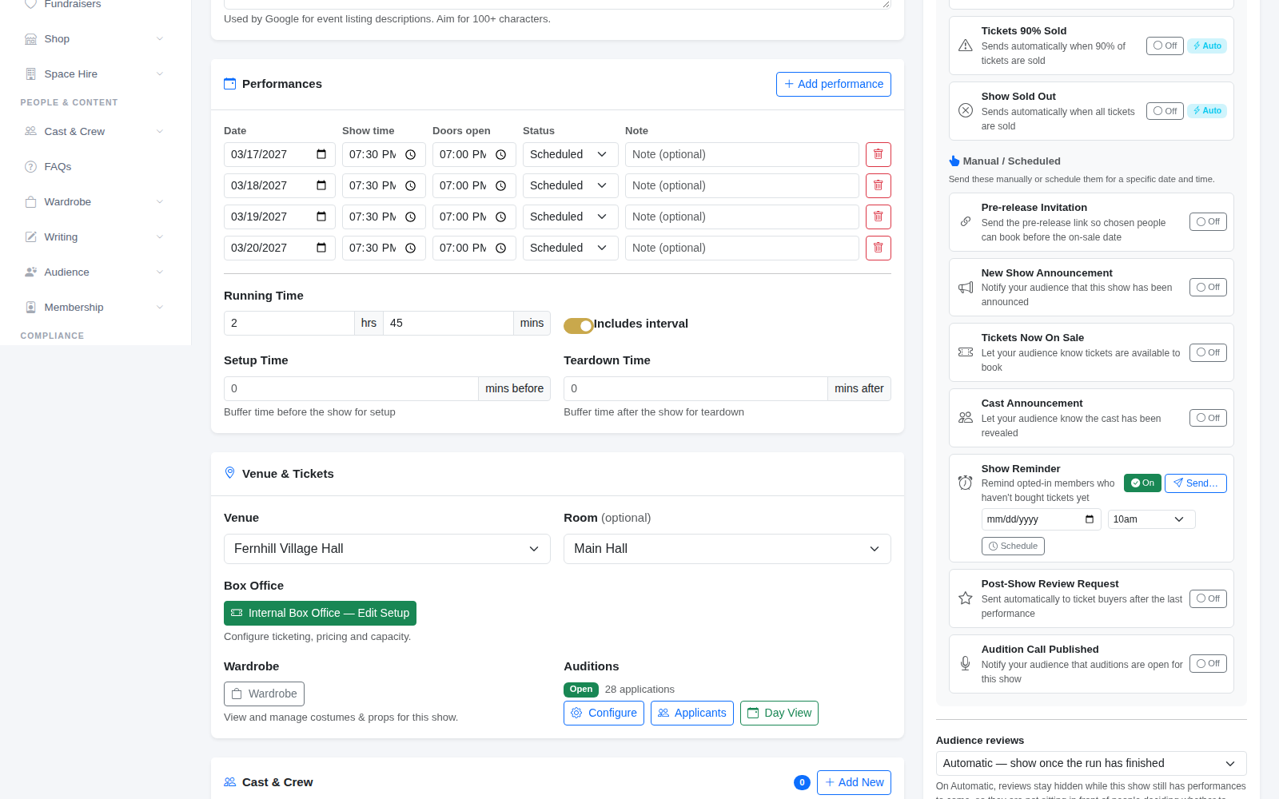Screen dimensions: 1279x799
Task: Click the Wardrobe bag icon in sidebar
Action: coord(30,201)
